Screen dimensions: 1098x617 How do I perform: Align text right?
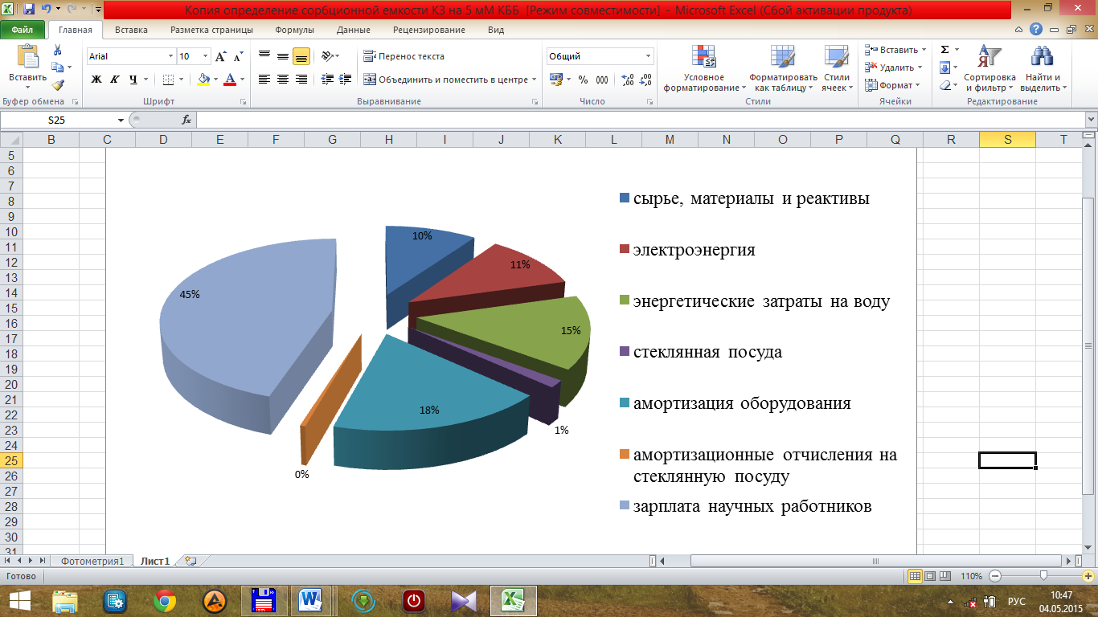[301, 80]
